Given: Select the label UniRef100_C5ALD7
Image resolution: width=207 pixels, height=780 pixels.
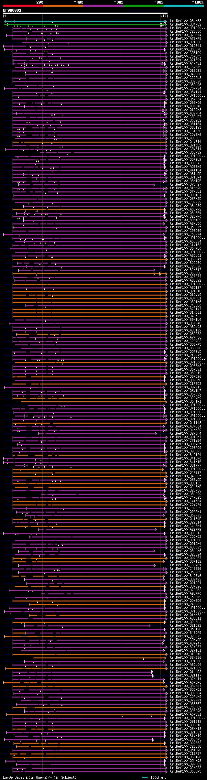Looking at the screenshot, I should click(186, 117).
